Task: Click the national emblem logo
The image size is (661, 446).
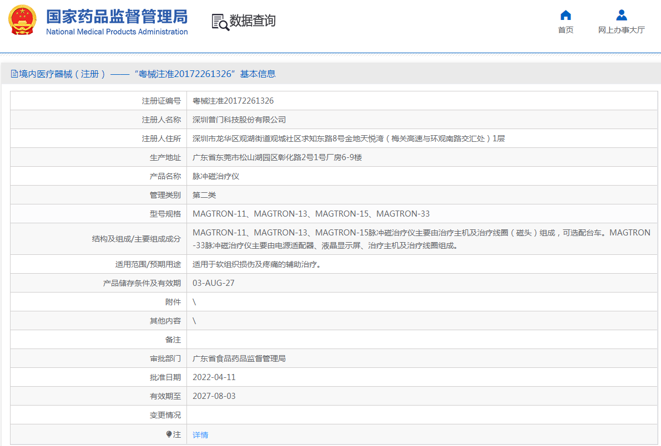Action: [22, 20]
